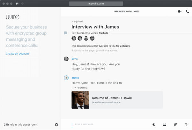Start an audio call with phone icon

tap(187, 11)
